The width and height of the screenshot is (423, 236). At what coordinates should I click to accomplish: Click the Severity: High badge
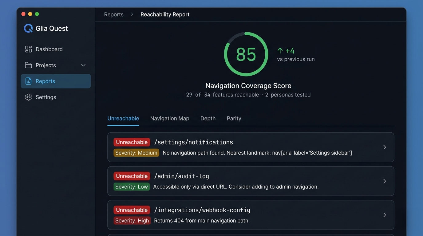coord(132,221)
